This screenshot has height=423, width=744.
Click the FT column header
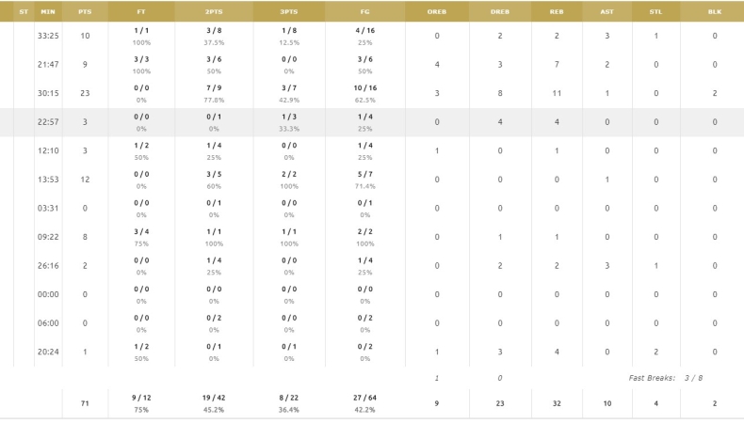tap(141, 11)
